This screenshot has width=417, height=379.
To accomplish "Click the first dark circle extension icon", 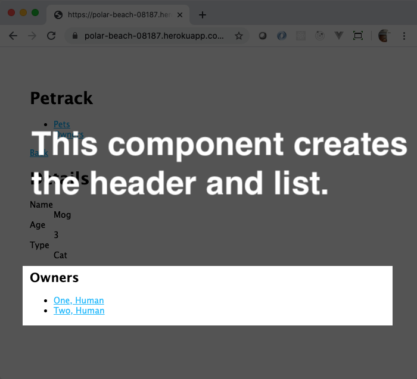I will click(x=262, y=36).
